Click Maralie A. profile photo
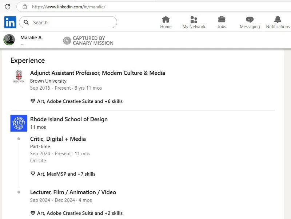 pos(9,40)
